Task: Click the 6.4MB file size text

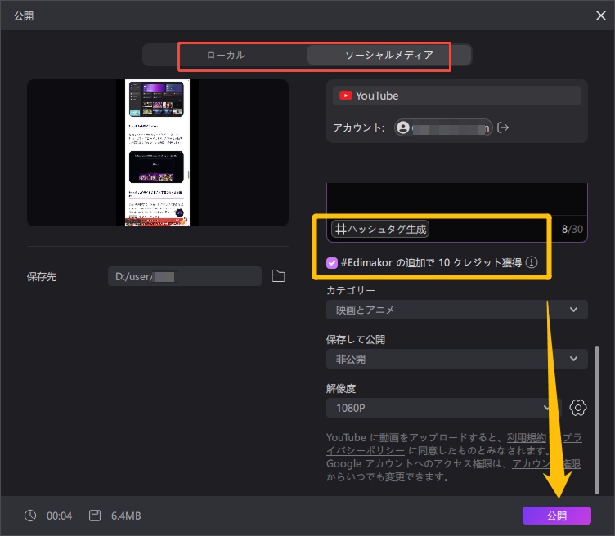Action: 126,516
